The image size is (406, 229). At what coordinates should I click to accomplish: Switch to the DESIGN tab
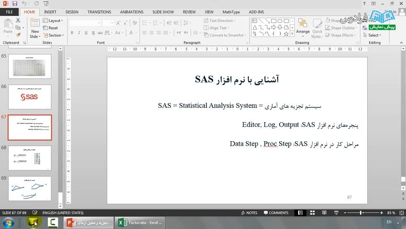pyautogui.click(x=72, y=12)
